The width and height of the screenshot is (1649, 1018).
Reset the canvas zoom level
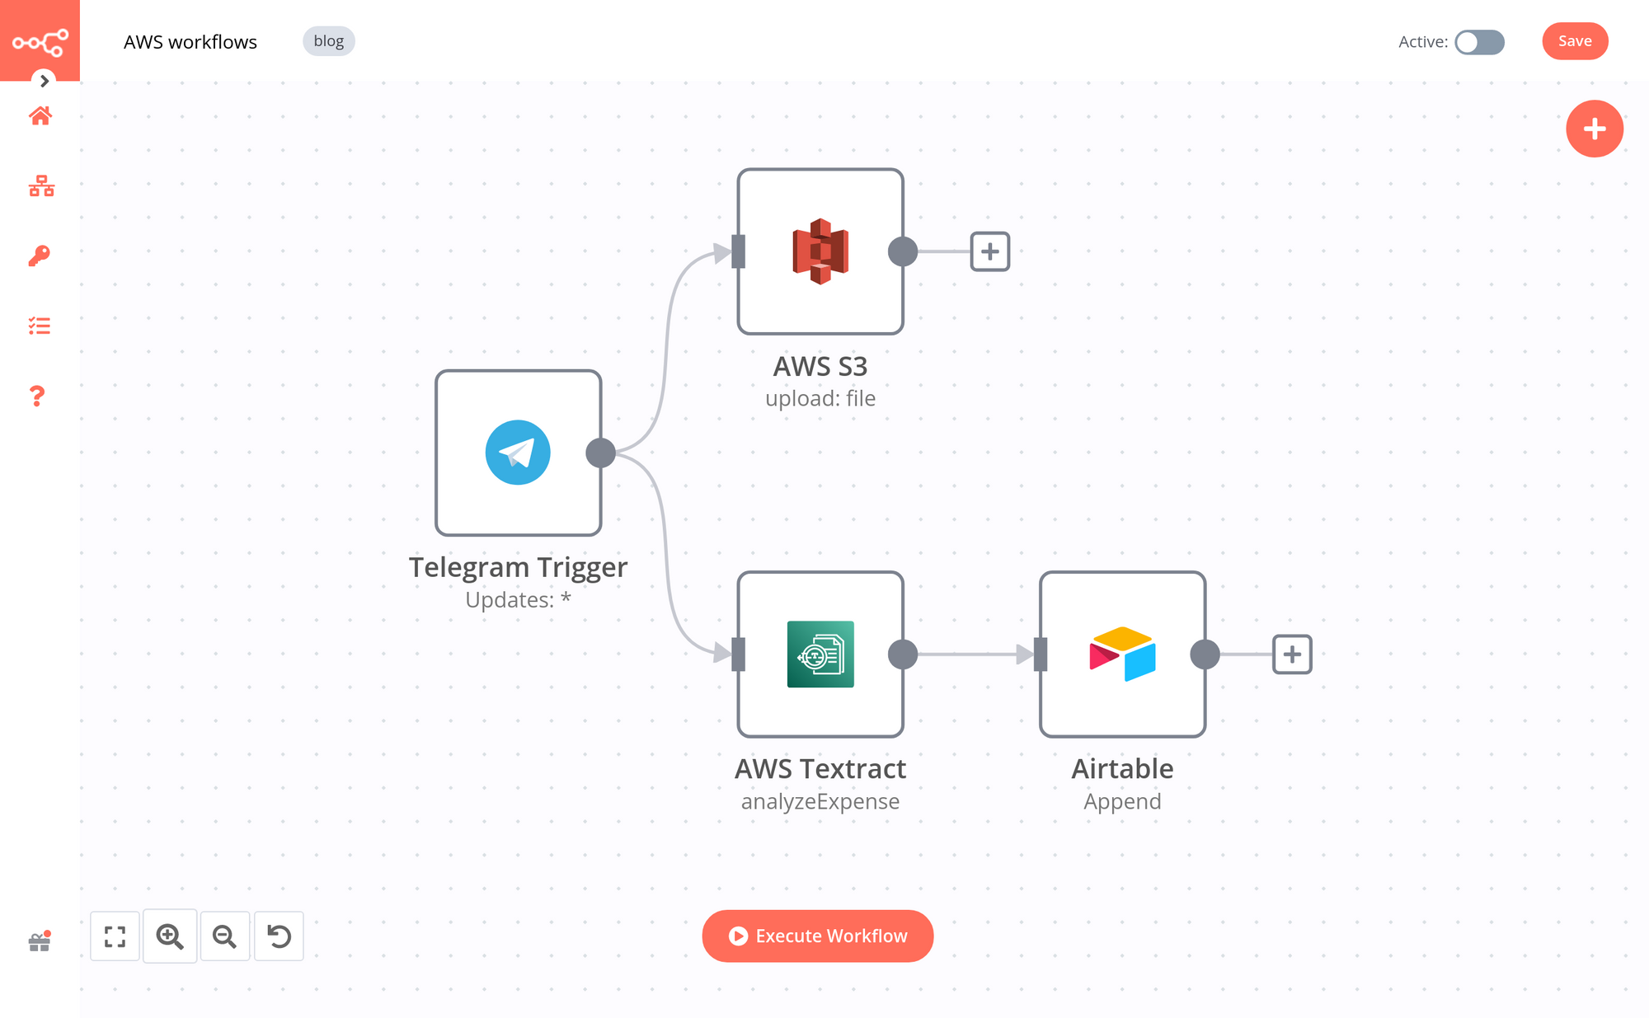(279, 936)
